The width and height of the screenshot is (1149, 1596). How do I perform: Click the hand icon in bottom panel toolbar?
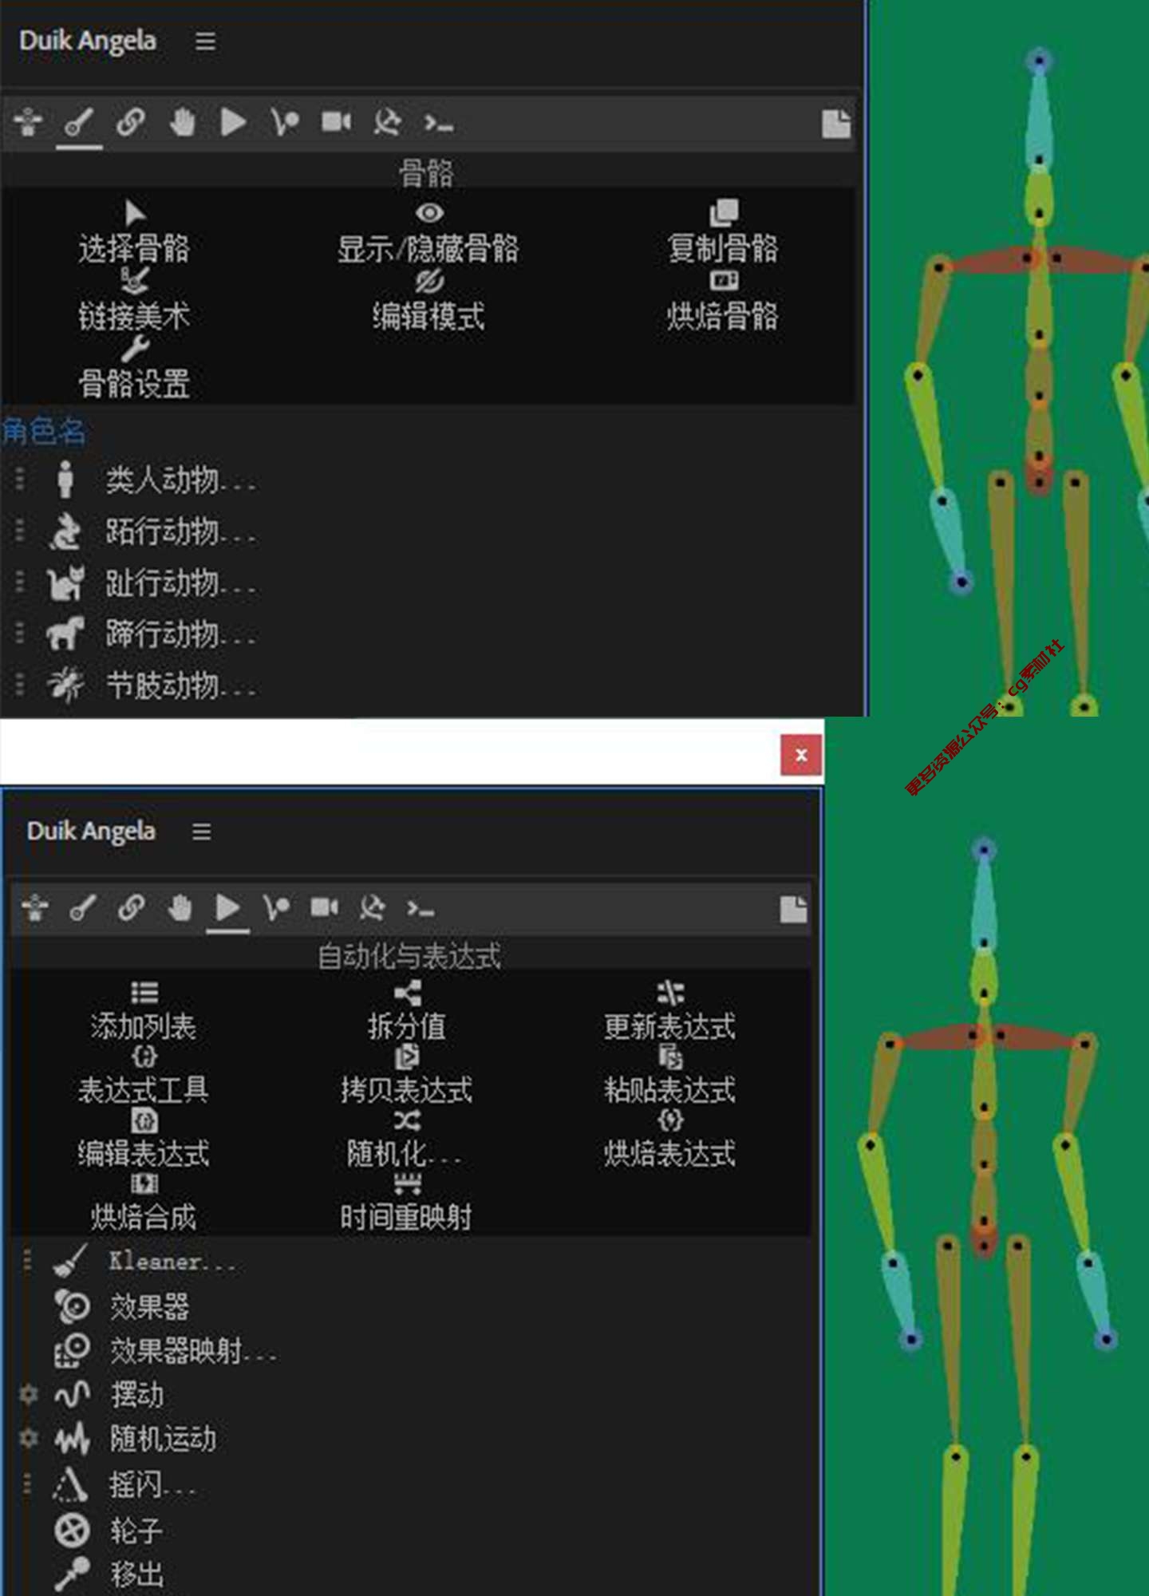point(180,908)
